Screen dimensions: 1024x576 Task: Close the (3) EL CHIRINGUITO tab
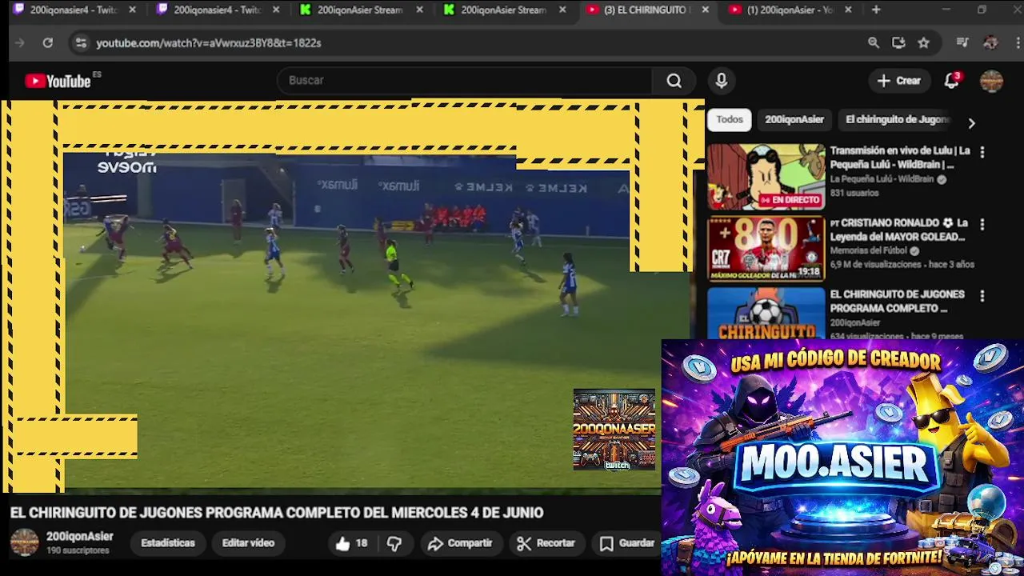(705, 10)
